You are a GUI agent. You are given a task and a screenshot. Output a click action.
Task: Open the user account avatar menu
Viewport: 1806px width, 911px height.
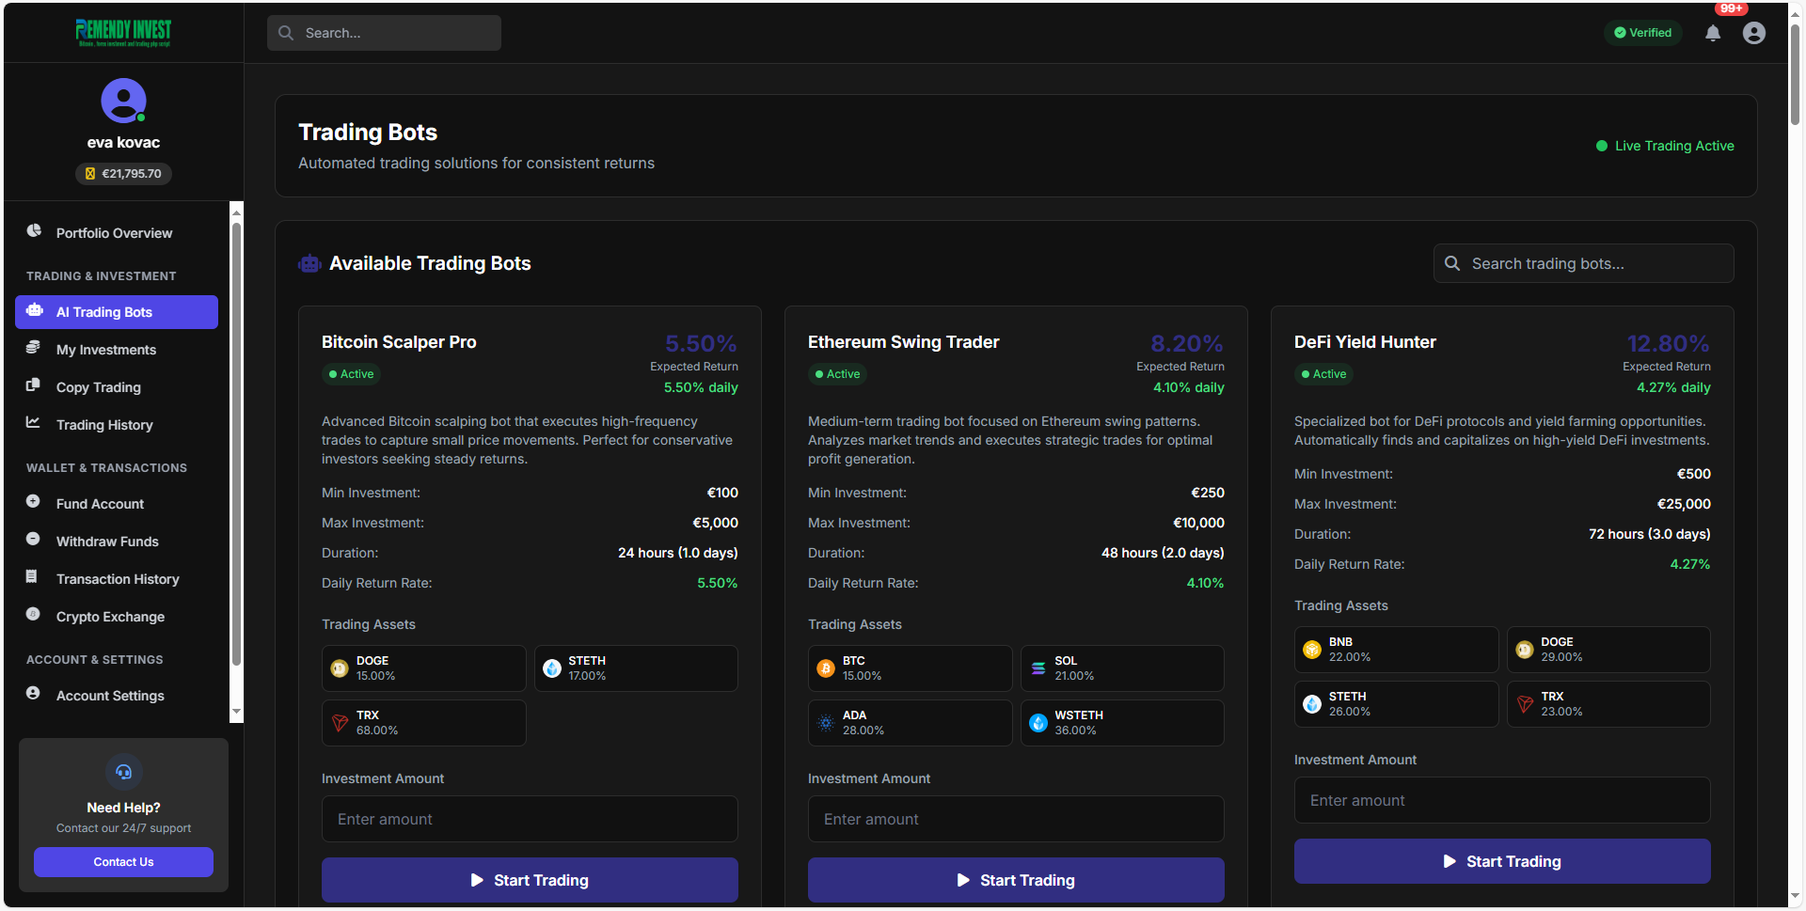pos(1754,33)
